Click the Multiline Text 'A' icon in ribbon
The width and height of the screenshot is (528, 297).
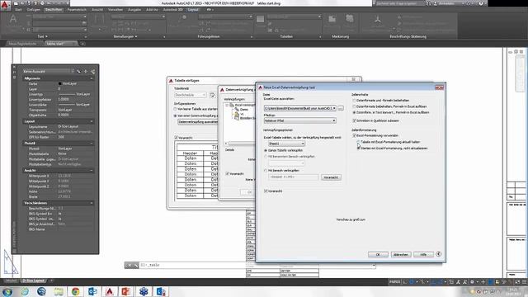point(13,20)
